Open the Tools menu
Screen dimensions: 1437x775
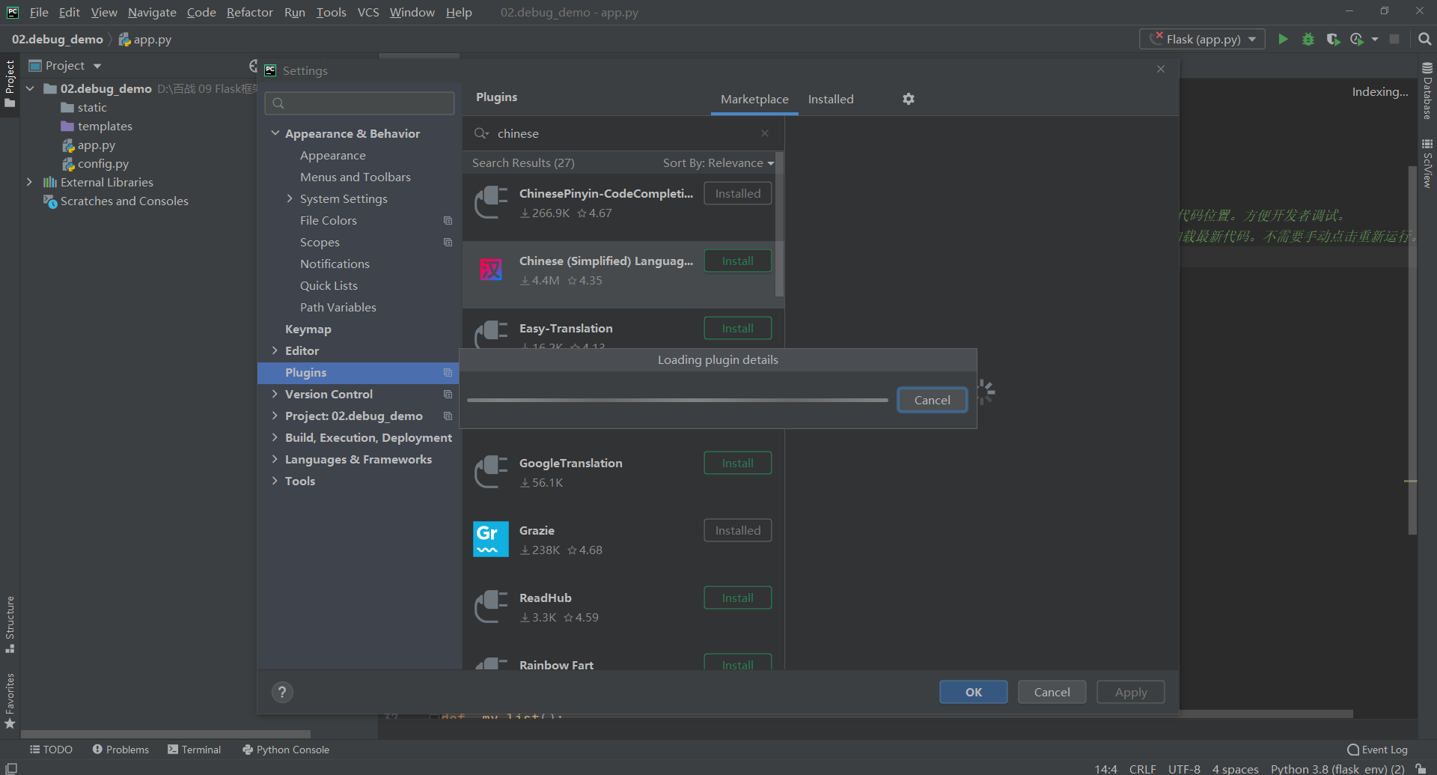331,12
